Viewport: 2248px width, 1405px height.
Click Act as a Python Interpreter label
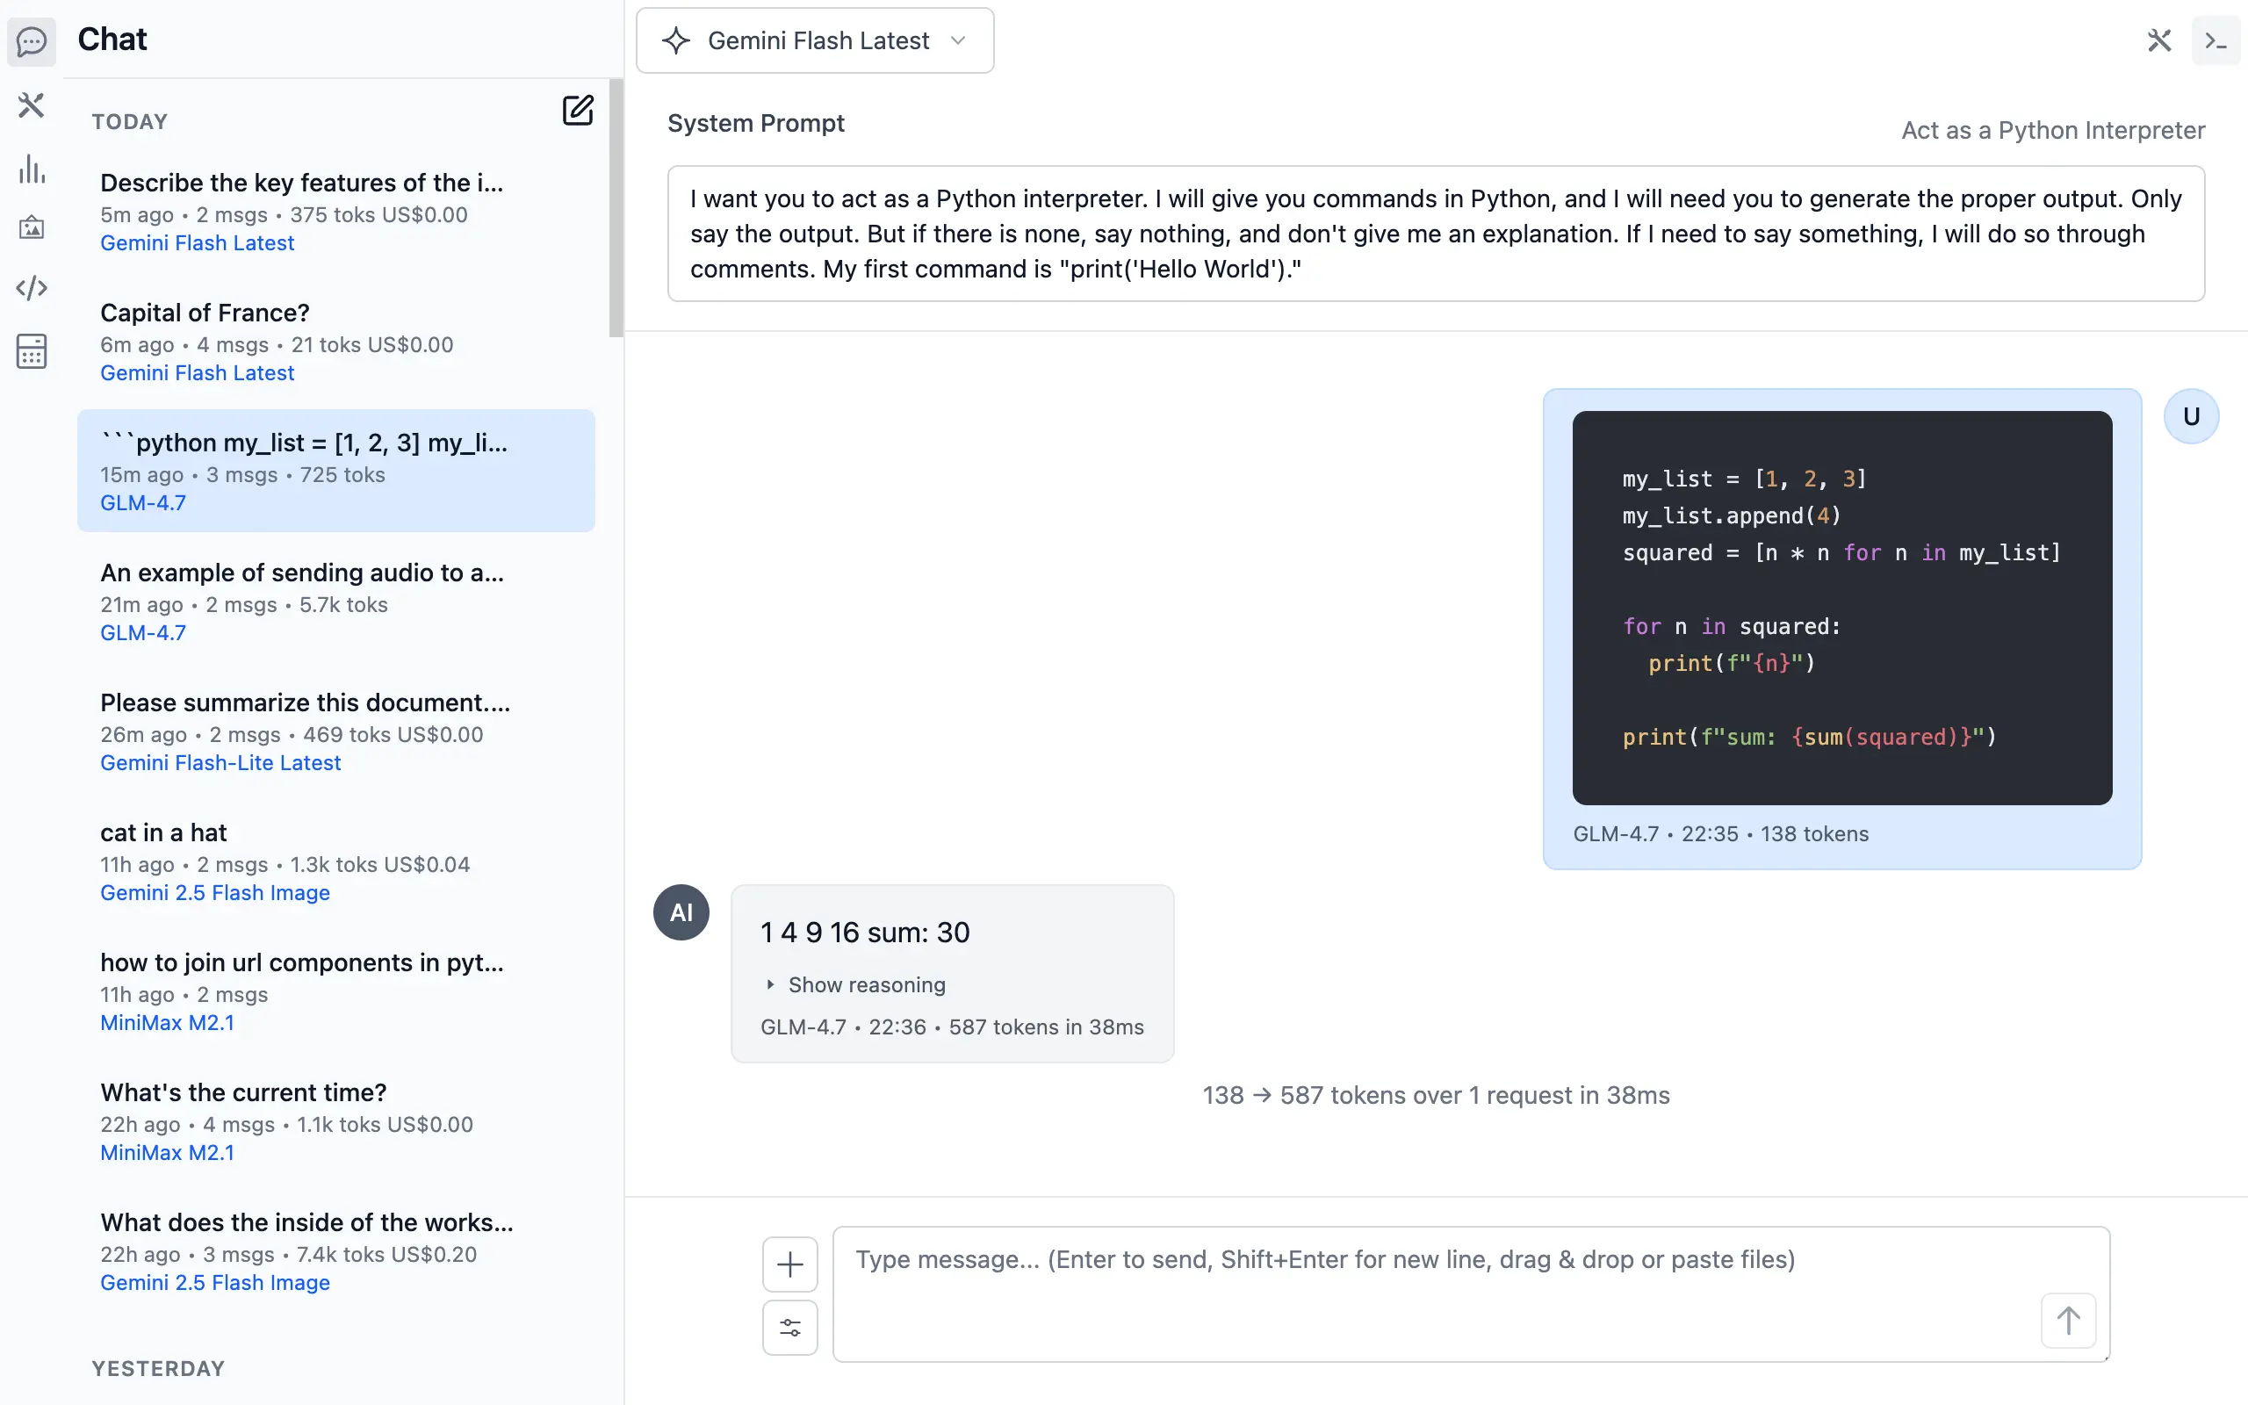point(2051,130)
